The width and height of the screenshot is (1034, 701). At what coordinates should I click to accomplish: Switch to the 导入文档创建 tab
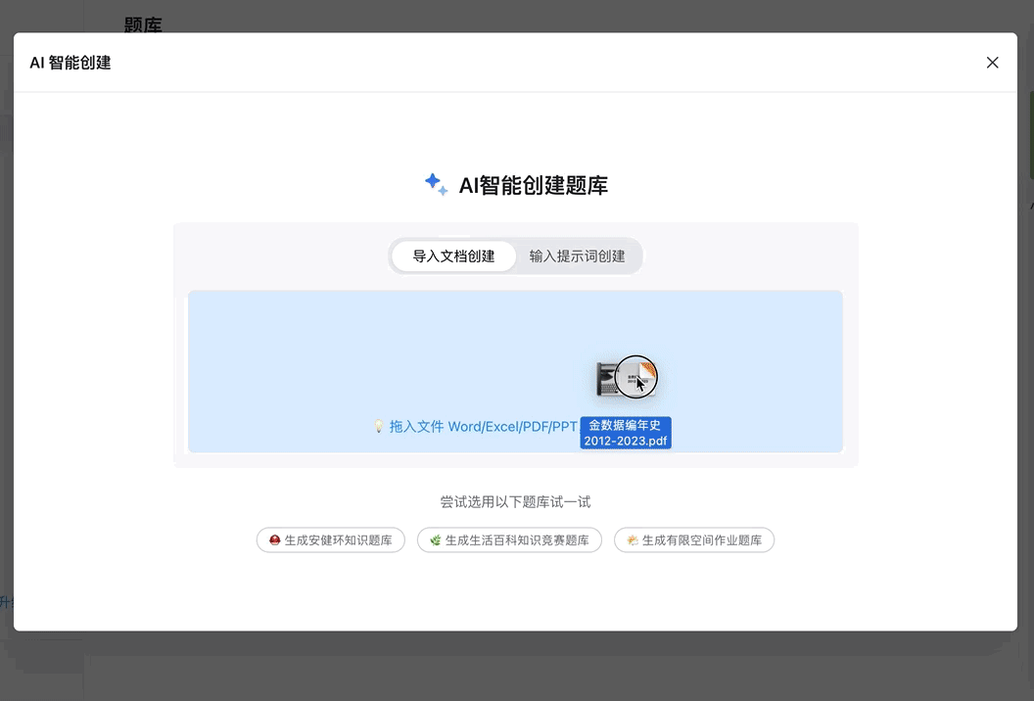point(453,256)
